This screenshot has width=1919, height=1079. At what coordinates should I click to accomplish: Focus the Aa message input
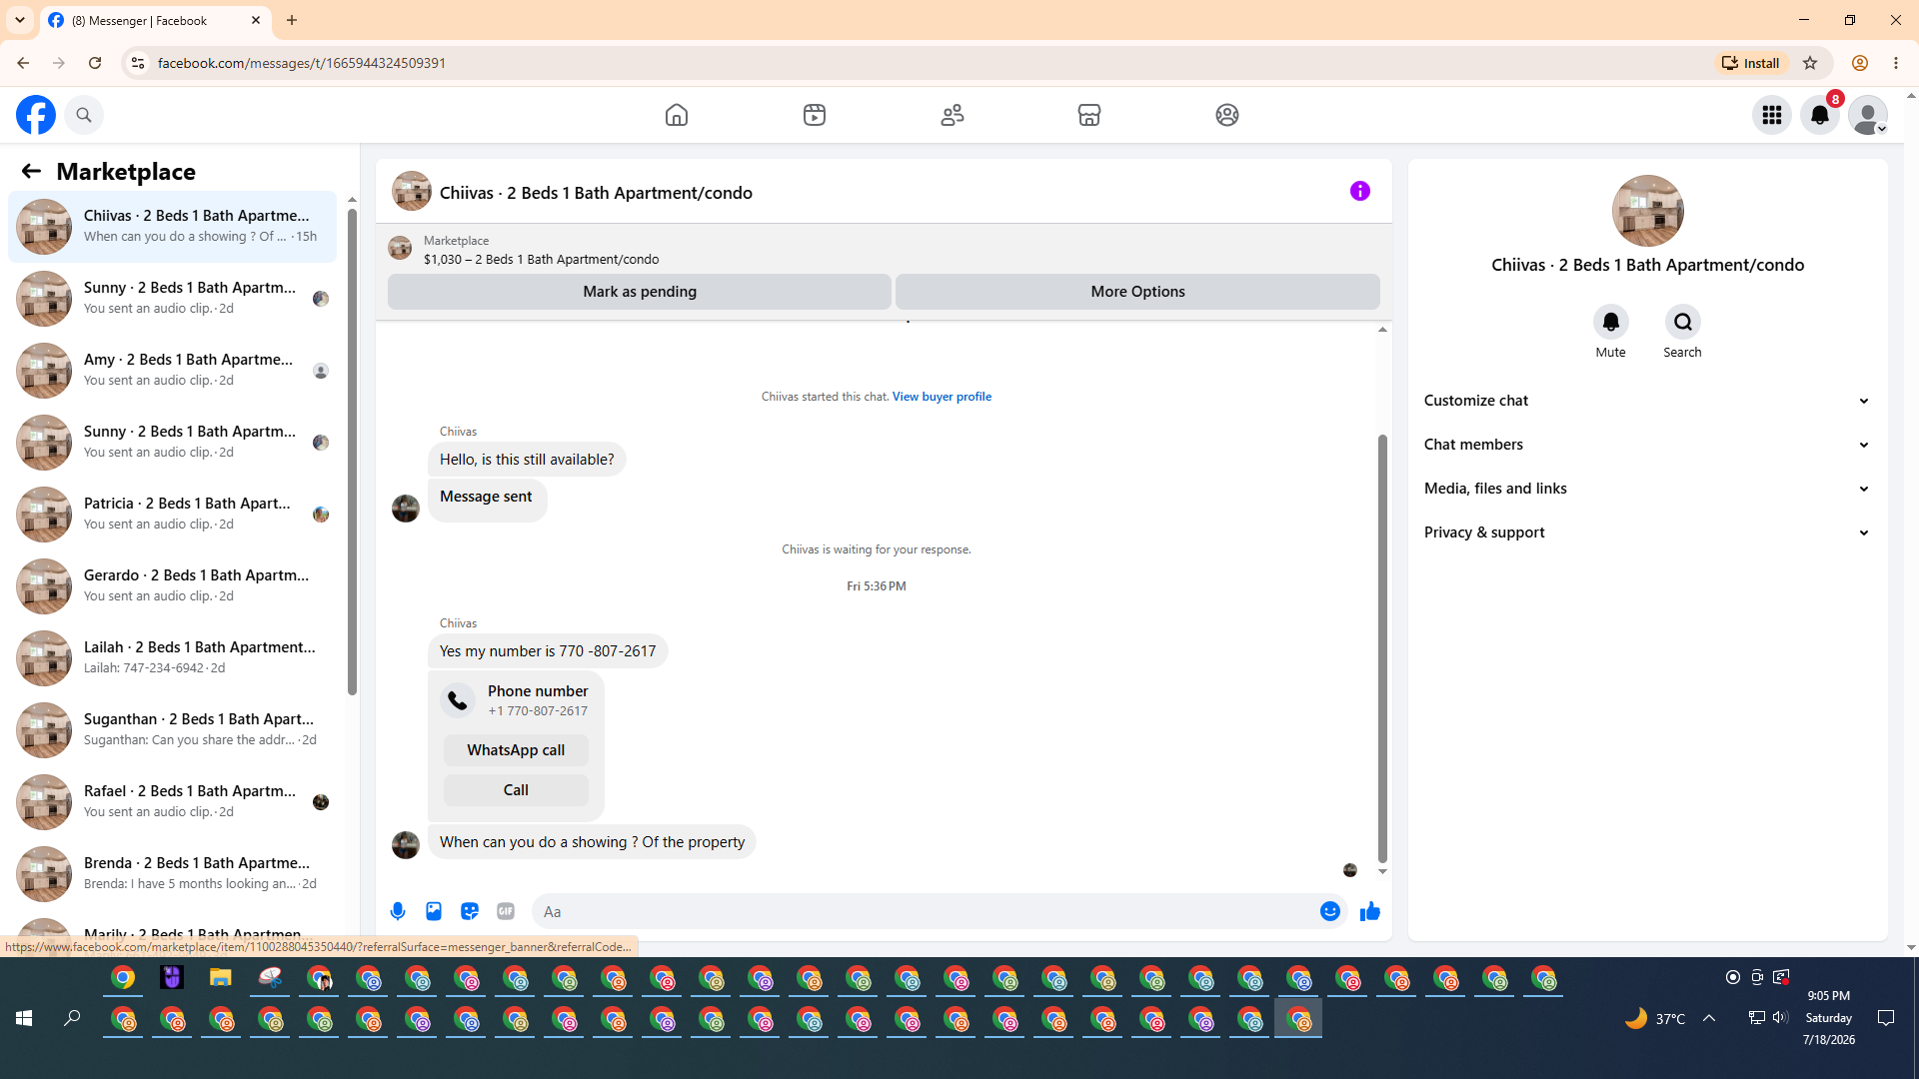click(x=925, y=911)
